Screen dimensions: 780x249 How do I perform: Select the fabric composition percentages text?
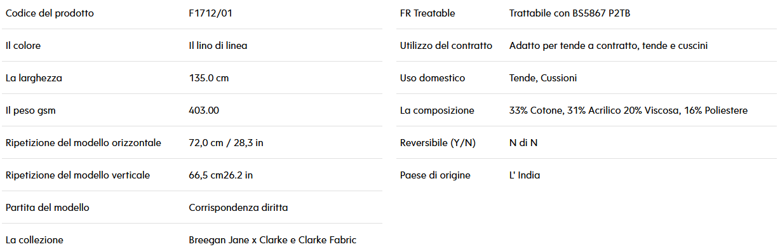[x=628, y=111]
